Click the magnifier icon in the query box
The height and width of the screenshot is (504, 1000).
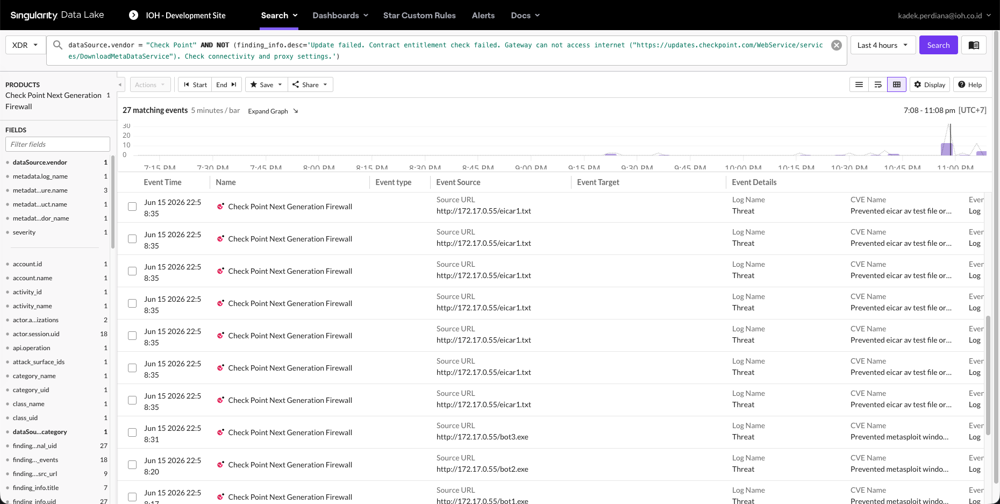coord(58,45)
